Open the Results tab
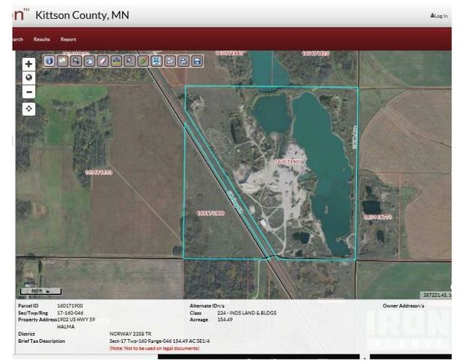Screen dimensions: 467x361 click(x=41, y=39)
